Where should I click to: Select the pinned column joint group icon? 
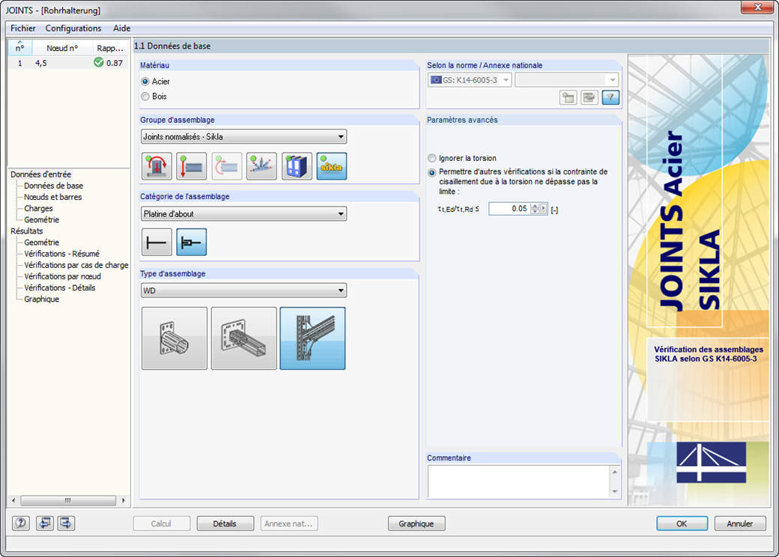coord(191,165)
